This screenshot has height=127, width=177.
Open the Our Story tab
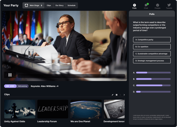tap(59, 5)
